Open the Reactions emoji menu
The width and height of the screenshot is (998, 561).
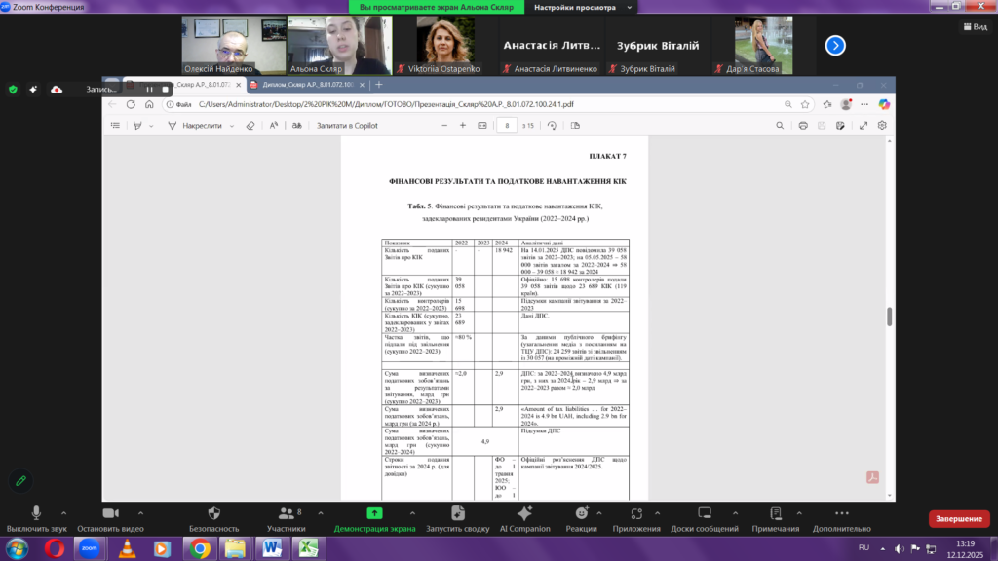(x=581, y=512)
